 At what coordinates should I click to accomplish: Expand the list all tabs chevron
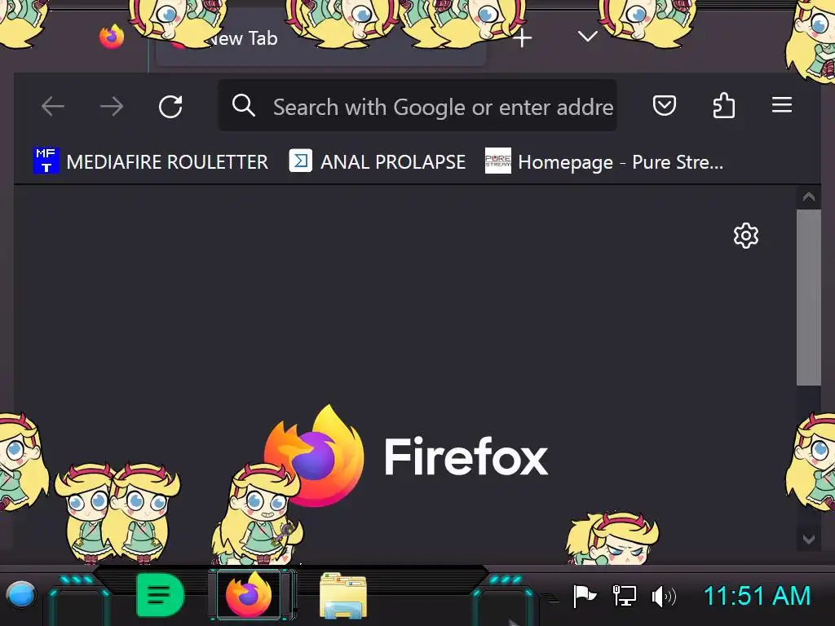(x=588, y=36)
